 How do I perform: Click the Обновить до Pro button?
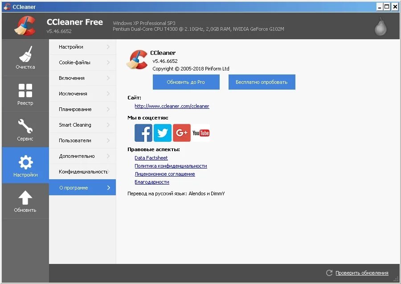coord(186,82)
